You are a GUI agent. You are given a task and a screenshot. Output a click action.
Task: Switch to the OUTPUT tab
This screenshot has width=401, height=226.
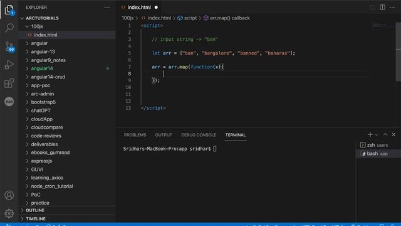coord(164,135)
